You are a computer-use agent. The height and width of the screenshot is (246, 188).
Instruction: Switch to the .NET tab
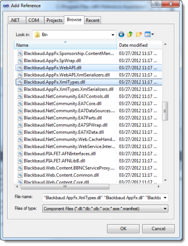[x=17, y=20]
